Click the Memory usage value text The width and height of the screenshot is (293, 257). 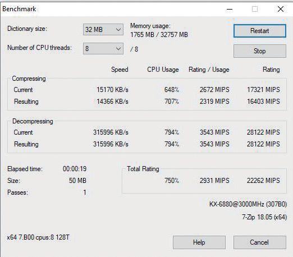coord(159,35)
